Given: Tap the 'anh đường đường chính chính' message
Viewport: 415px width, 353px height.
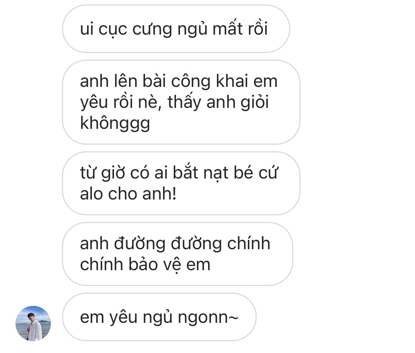Looking at the screenshot, I should (177, 254).
